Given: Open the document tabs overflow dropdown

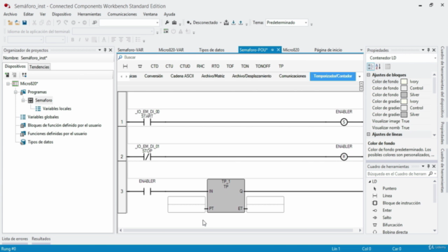Looking at the screenshot, I should (x=361, y=50).
